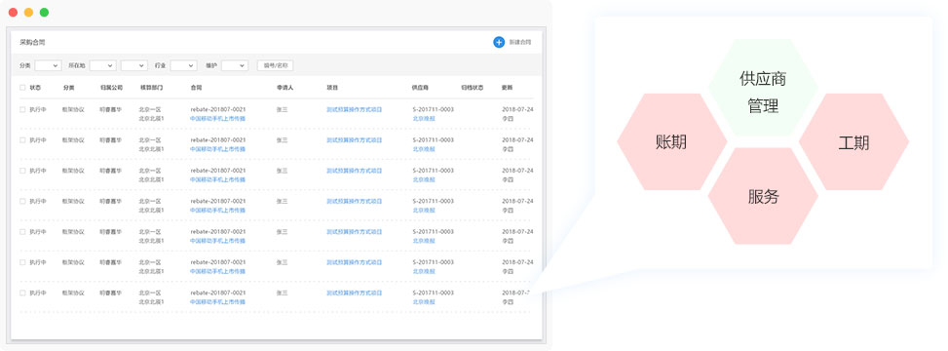Open first row 中国移动手机上市传播 contract link
This screenshot has width=948, height=351.
coord(217,119)
